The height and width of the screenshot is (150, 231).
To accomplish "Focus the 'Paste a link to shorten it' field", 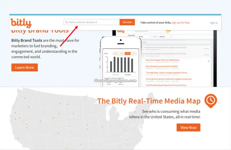I will (91, 22).
